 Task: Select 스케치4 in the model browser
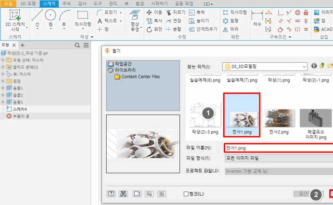pos(20,110)
